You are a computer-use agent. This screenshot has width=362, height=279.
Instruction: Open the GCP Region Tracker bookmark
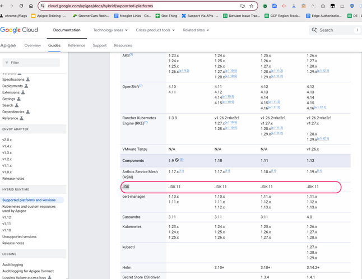click(x=282, y=16)
